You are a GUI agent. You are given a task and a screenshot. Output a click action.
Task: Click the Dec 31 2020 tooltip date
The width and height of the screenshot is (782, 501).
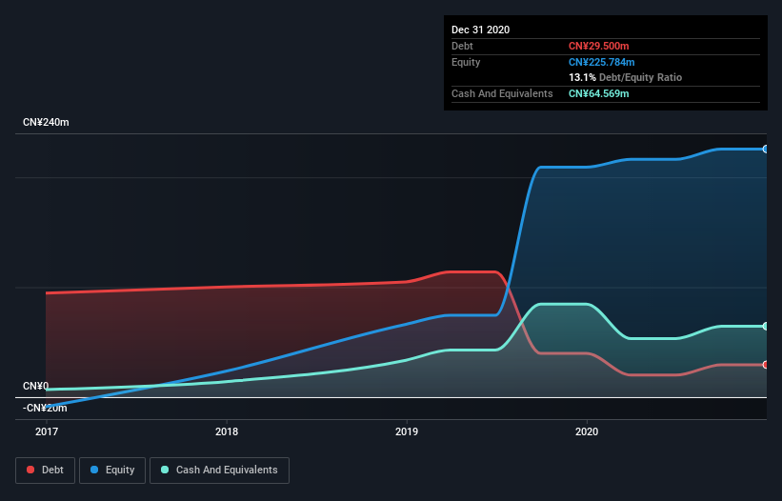tap(480, 30)
